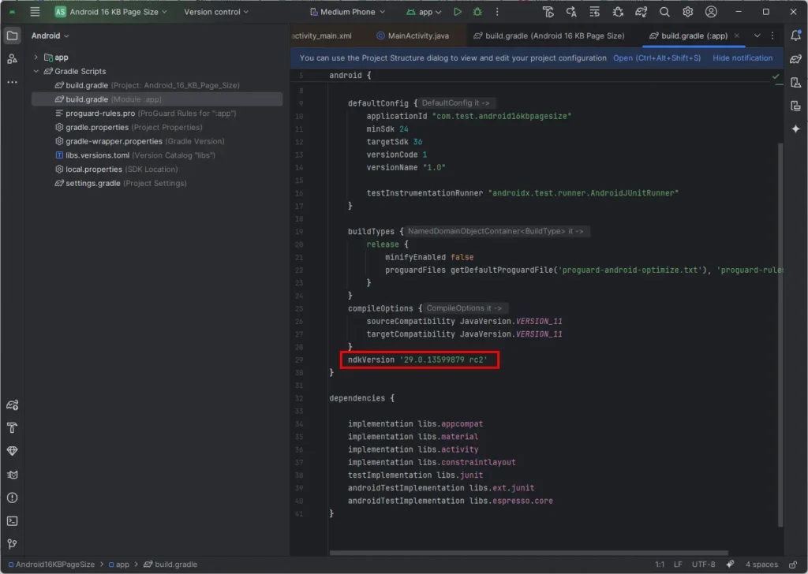Click build.gradle breadcrumb in status bar
The height and width of the screenshot is (574, 808).
coord(170,565)
